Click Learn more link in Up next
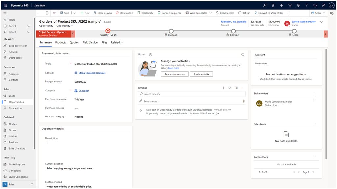This screenshot has width=337, height=189. [173, 68]
